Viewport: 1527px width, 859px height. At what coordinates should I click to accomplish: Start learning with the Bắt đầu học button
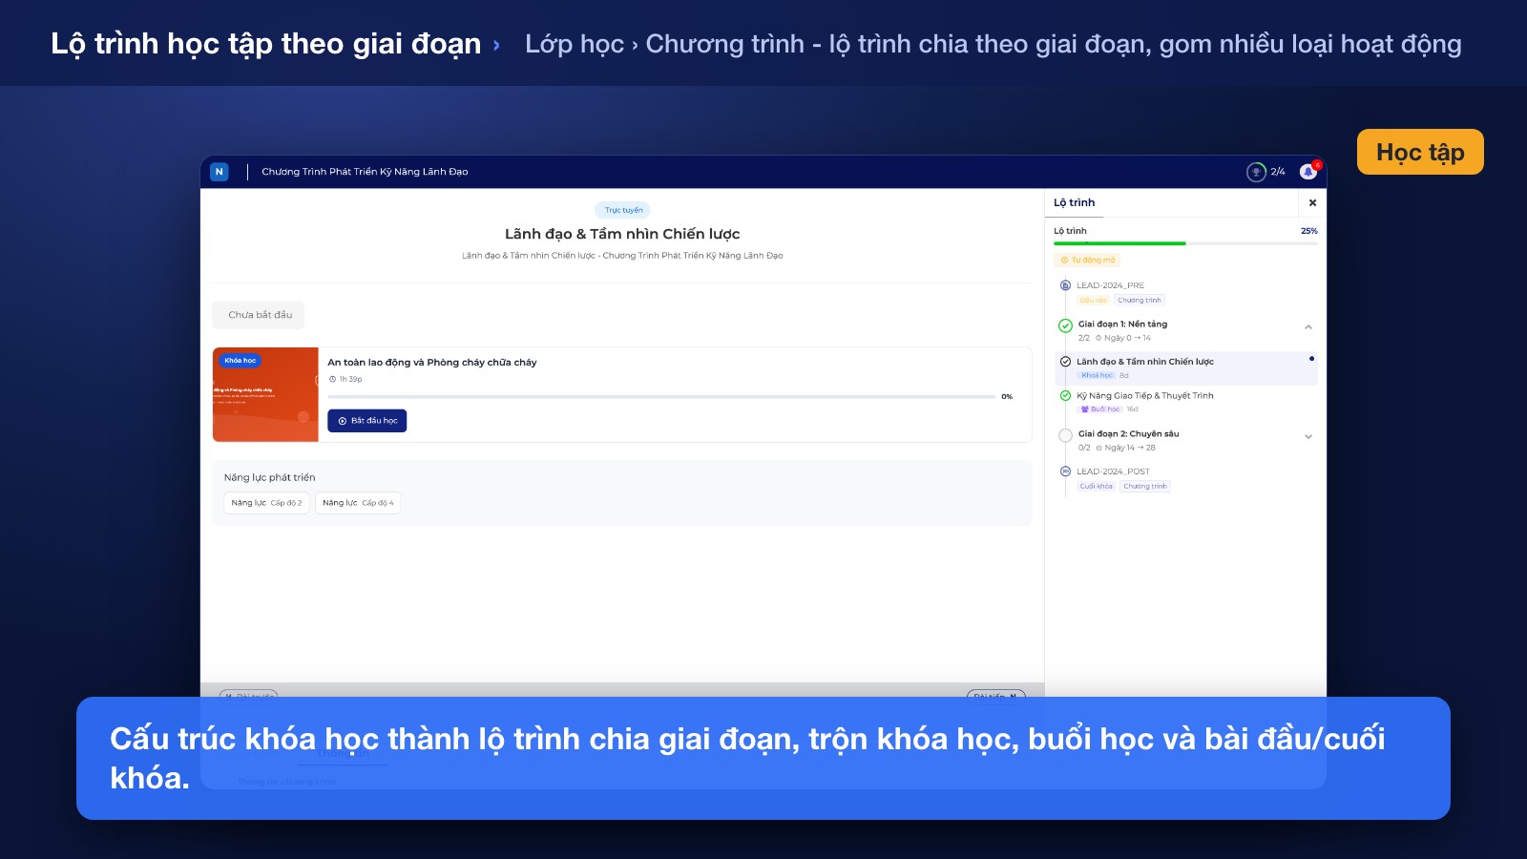pos(367,421)
